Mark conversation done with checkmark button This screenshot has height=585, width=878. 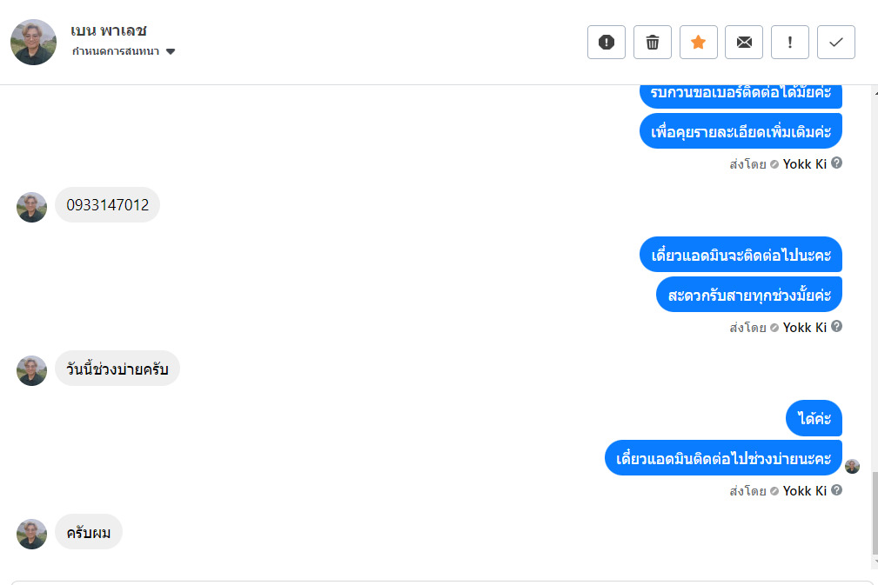tap(836, 42)
